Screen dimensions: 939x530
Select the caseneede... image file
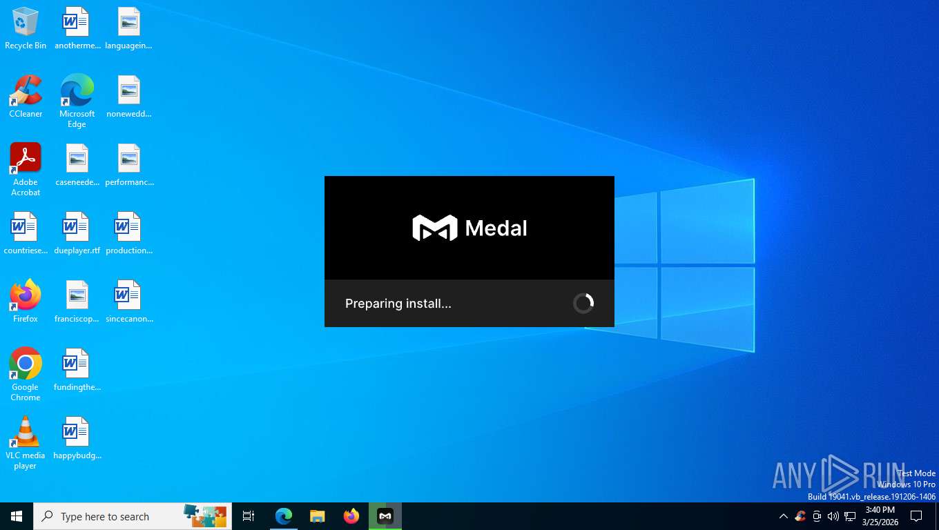[77, 165]
